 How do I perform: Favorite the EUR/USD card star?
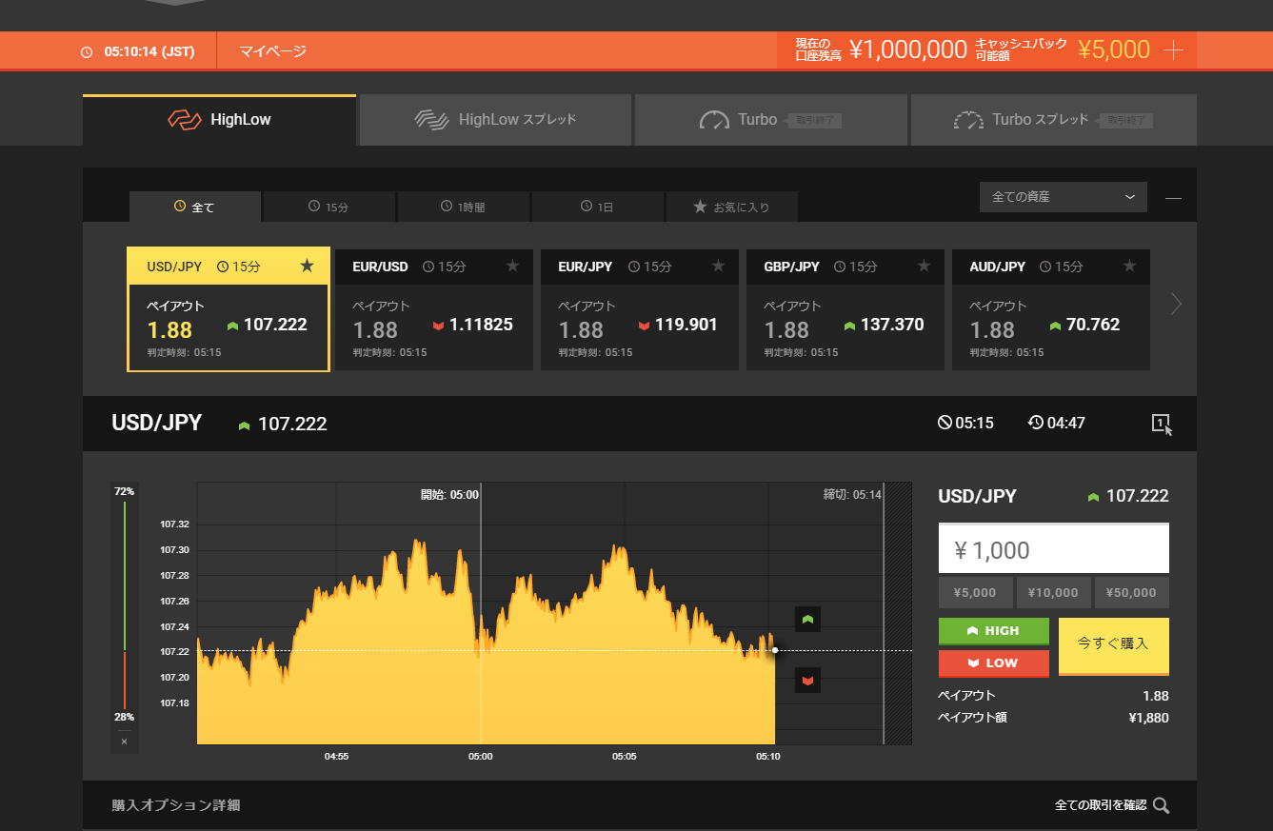pos(512,266)
